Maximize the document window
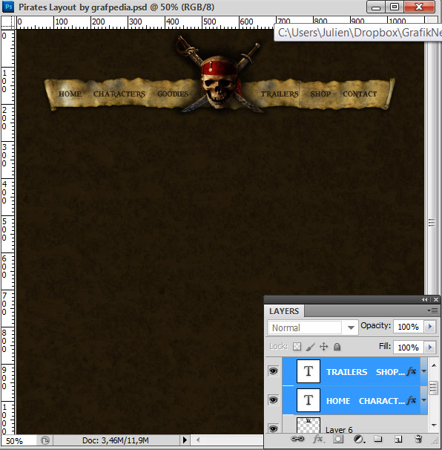The width and height of the screenshot is (442, 450). (395, 7)
